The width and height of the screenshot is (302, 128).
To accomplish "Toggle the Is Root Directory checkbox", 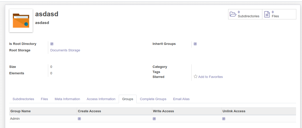I will click(x=52, y=44).
